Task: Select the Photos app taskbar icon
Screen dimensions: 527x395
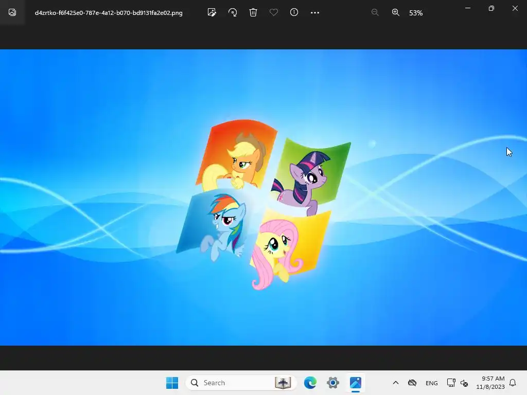Action: click(356, 383)
